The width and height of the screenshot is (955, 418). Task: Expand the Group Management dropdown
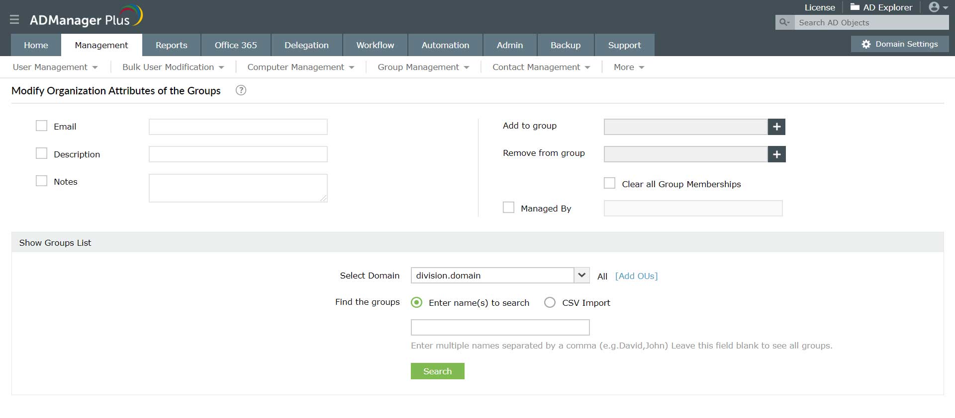pyautogui.click(x=423, y=67)
